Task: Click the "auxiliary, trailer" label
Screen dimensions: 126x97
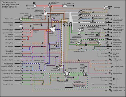Action: [x=117, y=60]
